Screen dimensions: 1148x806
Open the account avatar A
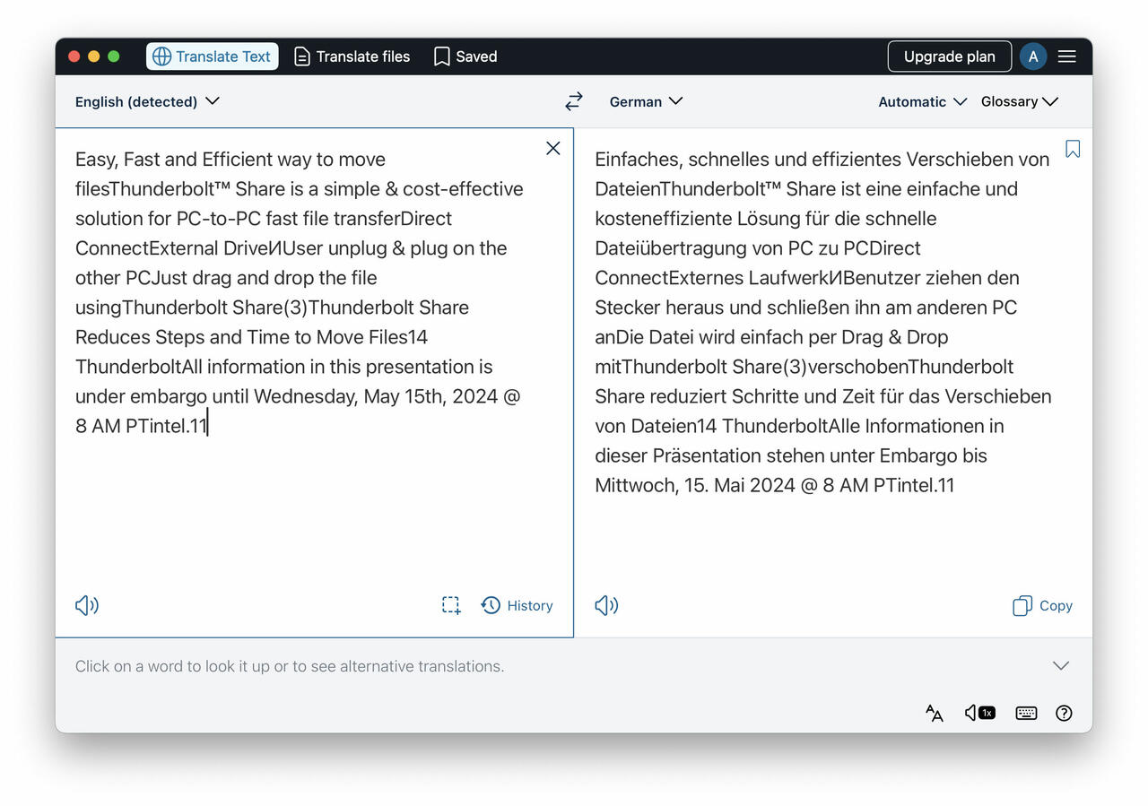1033,56
